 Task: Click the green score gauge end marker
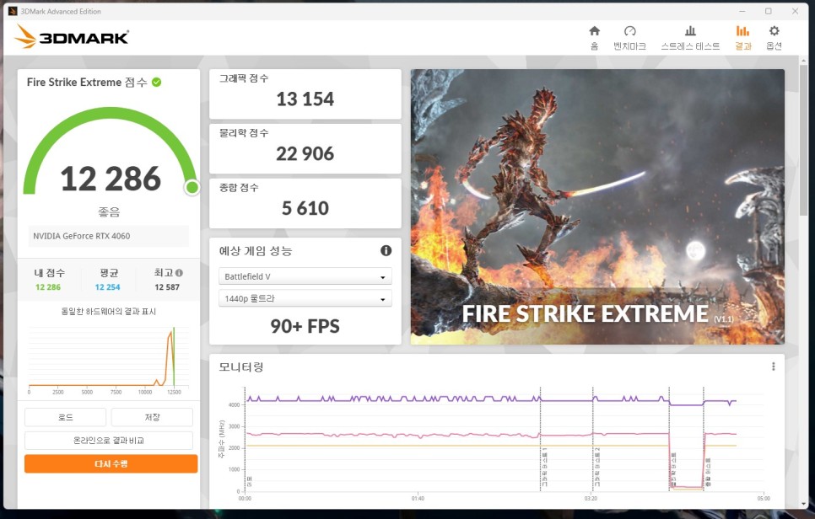[192, 187]
